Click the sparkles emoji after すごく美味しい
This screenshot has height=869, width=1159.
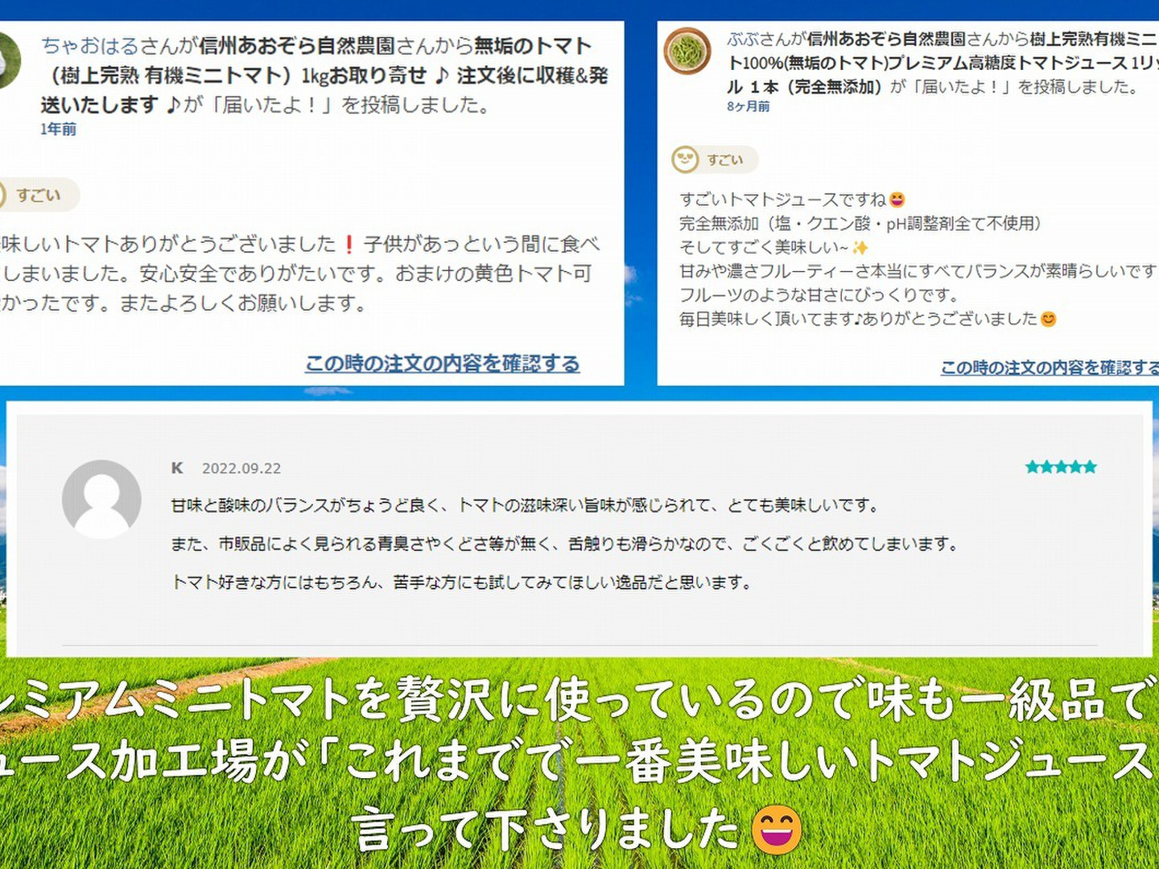pos(860,248)
